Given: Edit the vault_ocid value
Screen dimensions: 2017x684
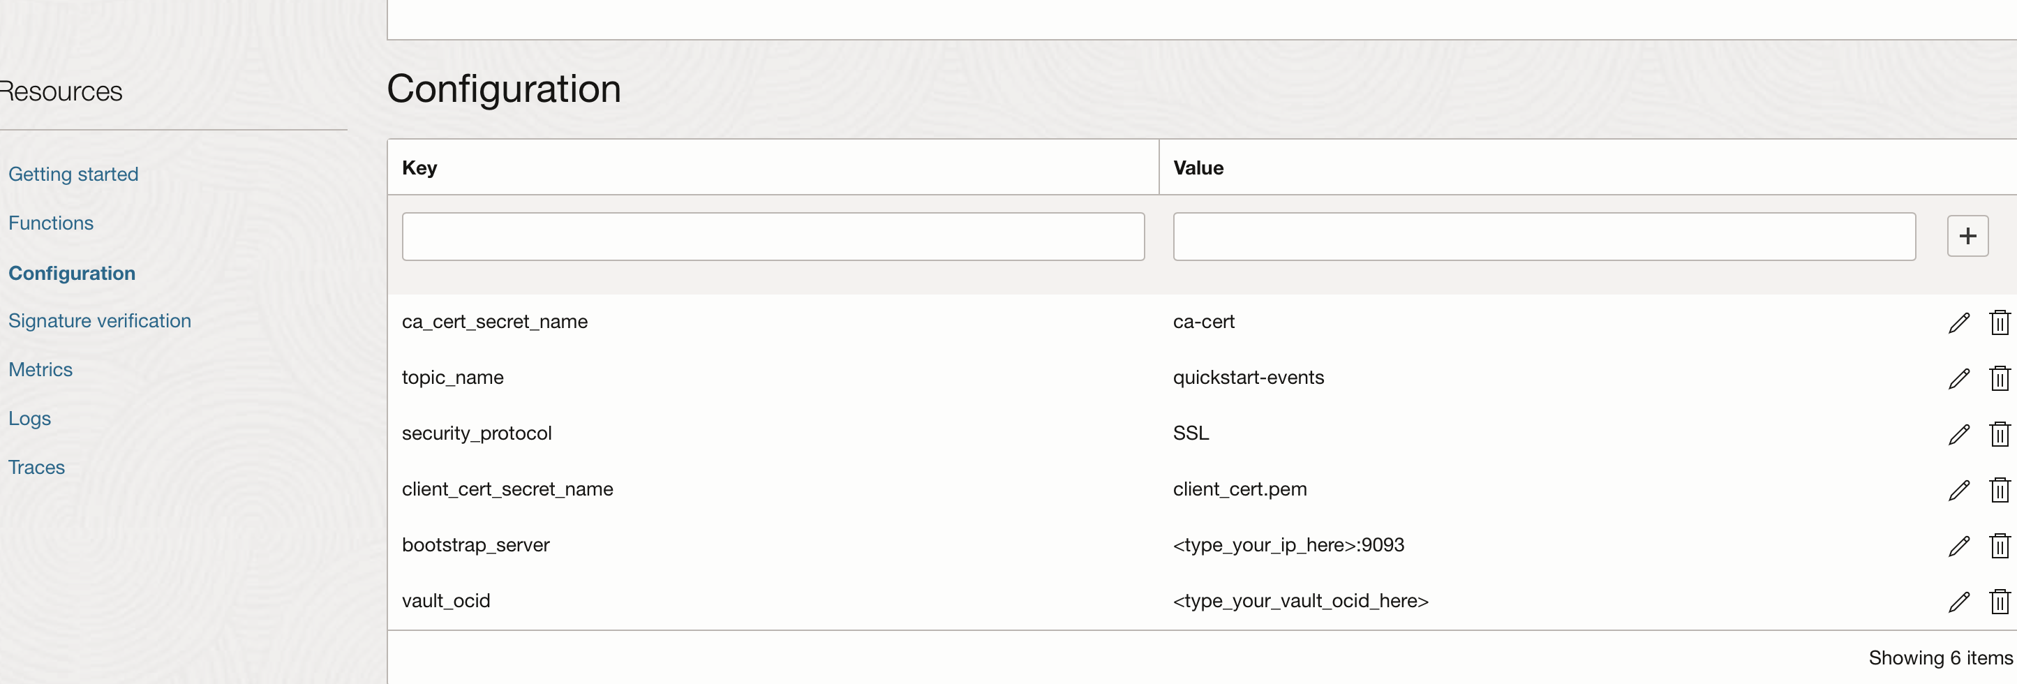Looking at the screenshot, I should (1958, 602).
